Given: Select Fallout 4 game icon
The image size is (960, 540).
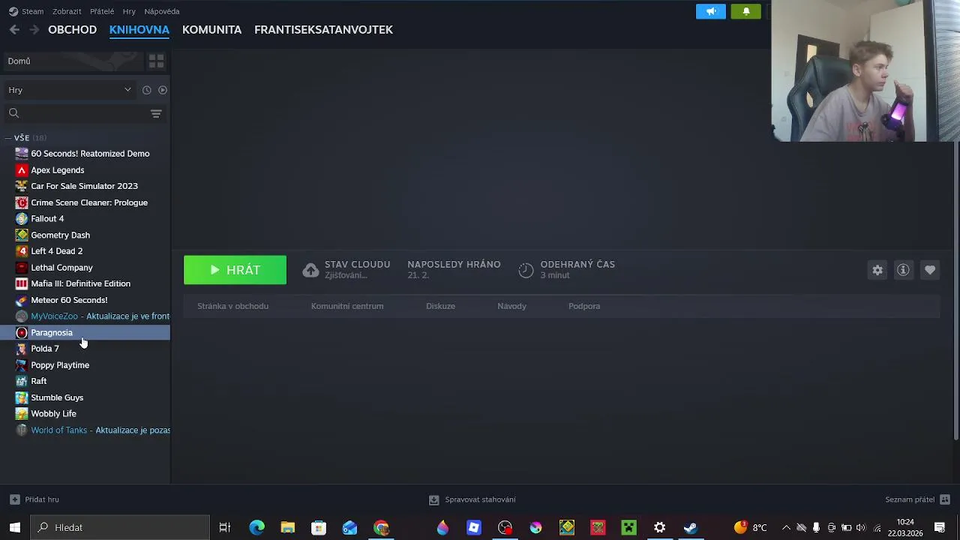Looking at the screenshot, I should (22, 219).
